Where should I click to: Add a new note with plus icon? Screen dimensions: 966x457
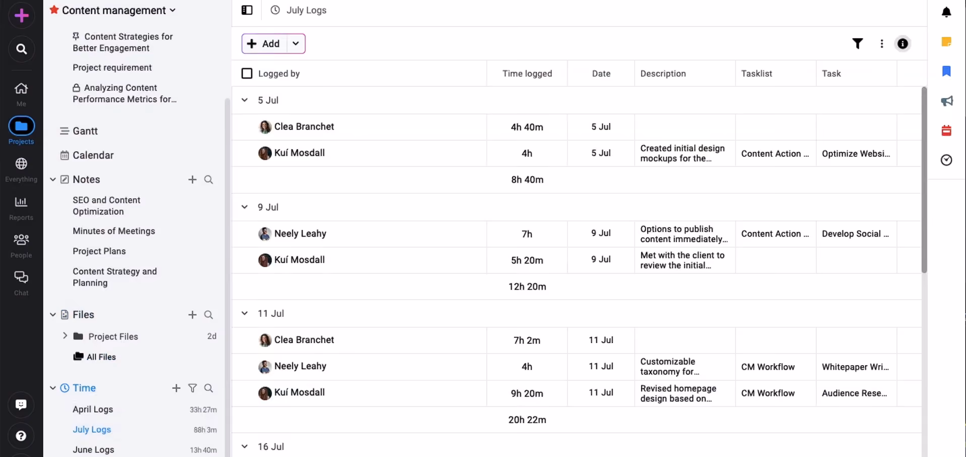pyautogui.click(x=192, y=180)
